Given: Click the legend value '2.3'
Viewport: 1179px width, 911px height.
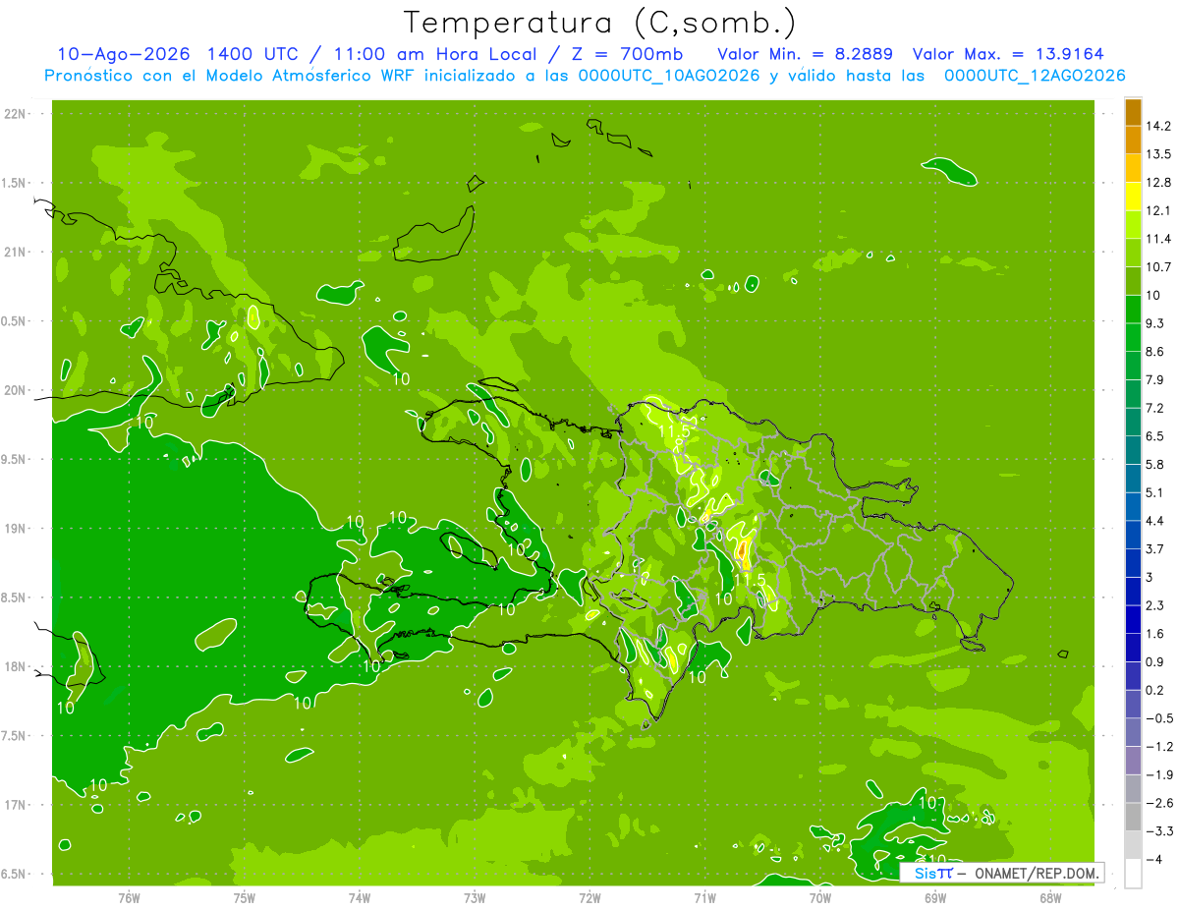Looking at the screenshot, I should tap(1155, 605).
